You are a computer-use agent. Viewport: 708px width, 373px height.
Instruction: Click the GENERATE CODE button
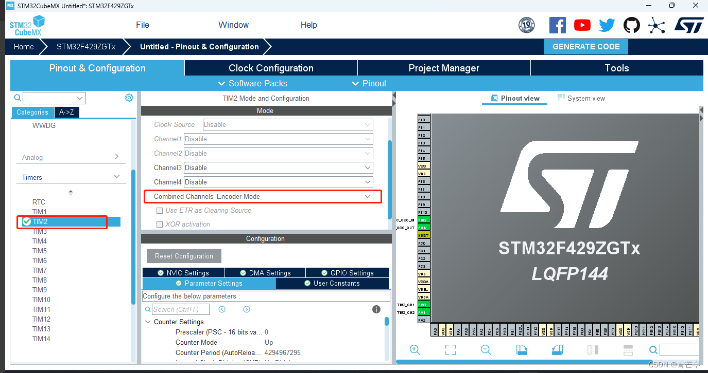(586, 46)
